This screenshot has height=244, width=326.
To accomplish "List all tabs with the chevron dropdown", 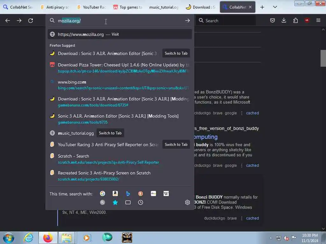I will pyautogui.click(x=275, y=7).
